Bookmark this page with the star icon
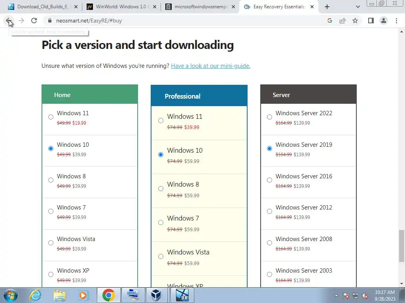Viewport: 405px width, 303px height. pyautogui.click(x=355, y=21)
